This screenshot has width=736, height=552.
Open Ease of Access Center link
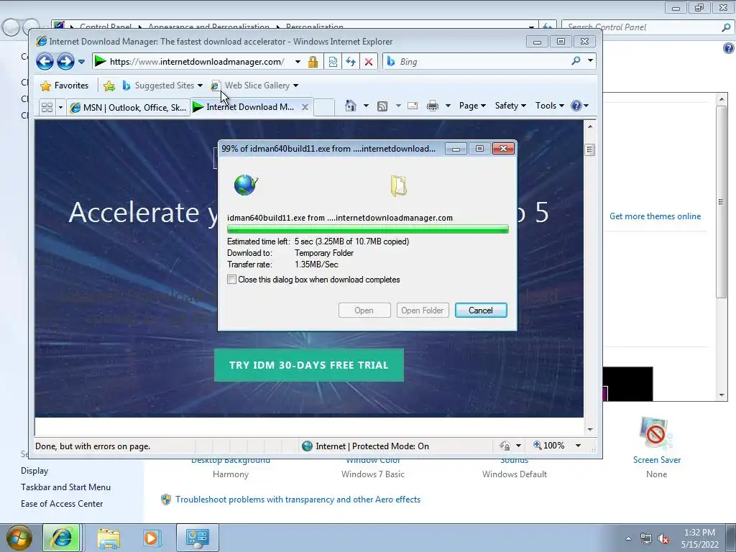click(62, 504)
